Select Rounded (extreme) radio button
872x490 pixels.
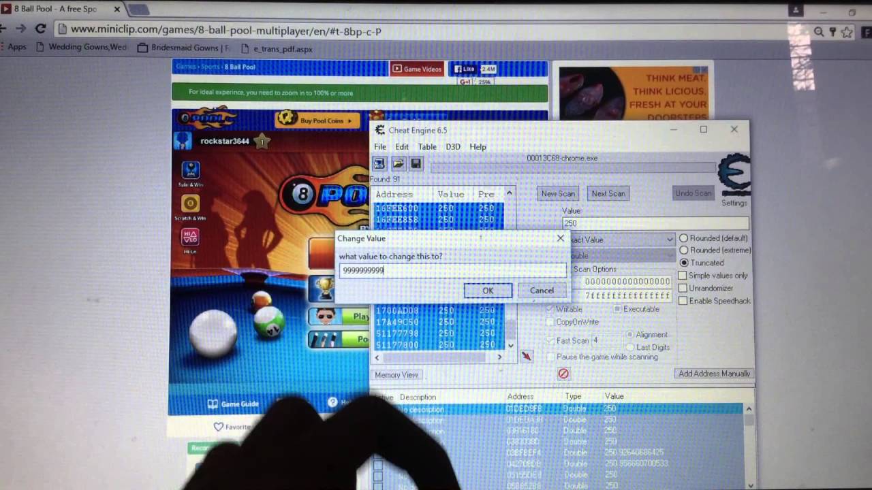[684, 250]
